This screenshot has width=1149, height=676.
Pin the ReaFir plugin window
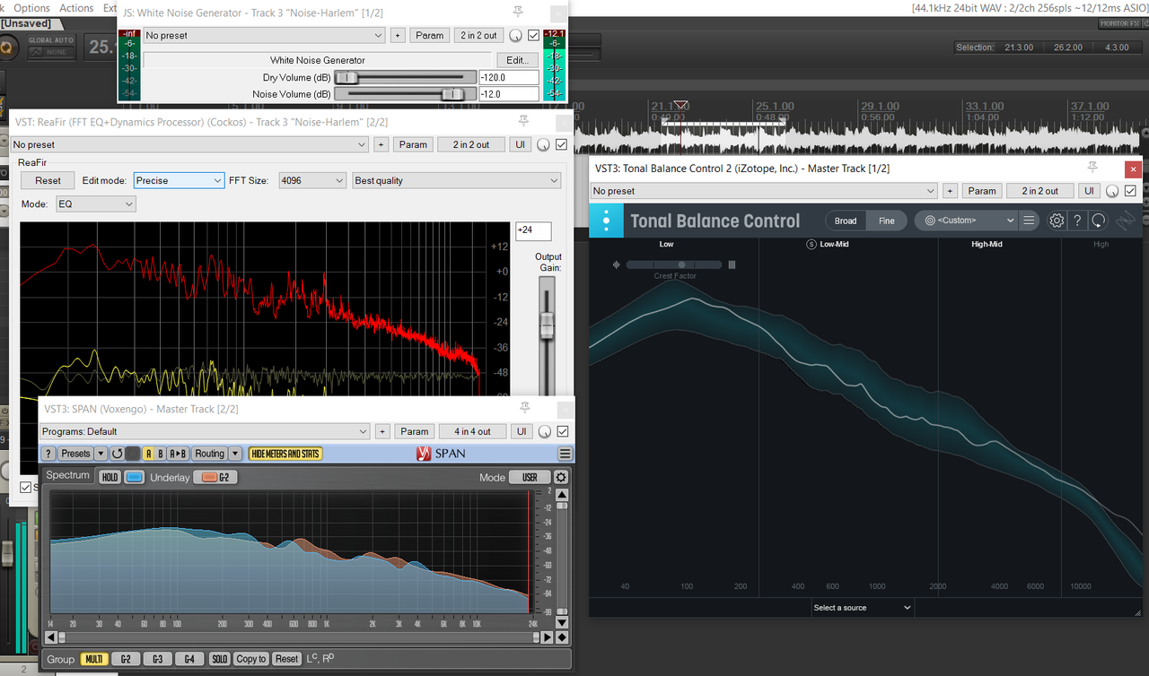[523, 122]
